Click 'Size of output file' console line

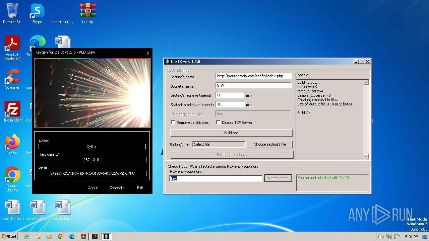[x=325, y=104]
